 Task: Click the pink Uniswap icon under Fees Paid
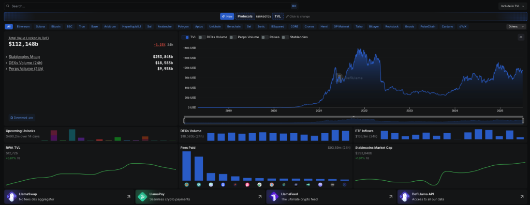(247, 185)
